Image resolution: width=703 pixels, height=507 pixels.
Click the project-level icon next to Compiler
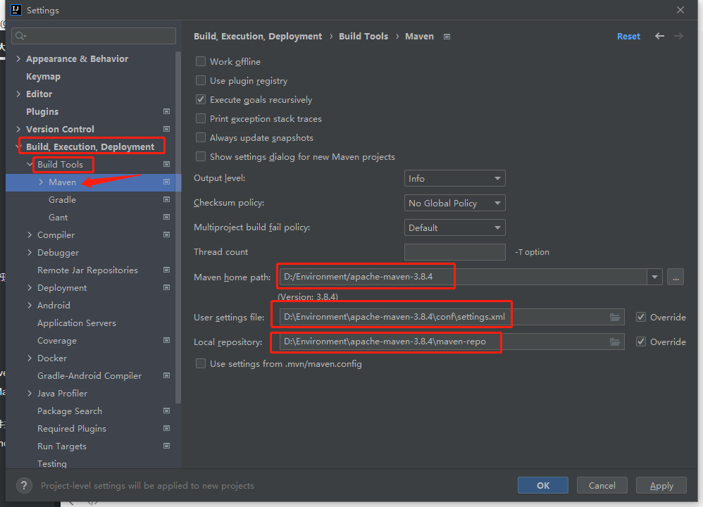166,234
